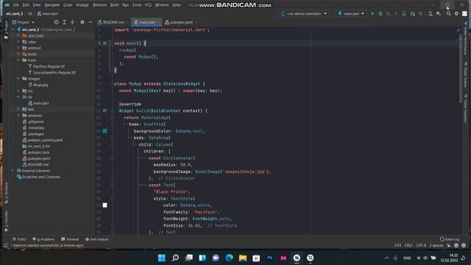Viewport: 471px width, 265px height.
Task: Open the Problems tool window
Action: click(x=43, y=239)
